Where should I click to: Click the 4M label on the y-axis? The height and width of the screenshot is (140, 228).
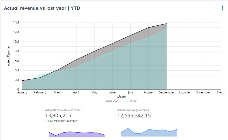[x=17, y=70]
